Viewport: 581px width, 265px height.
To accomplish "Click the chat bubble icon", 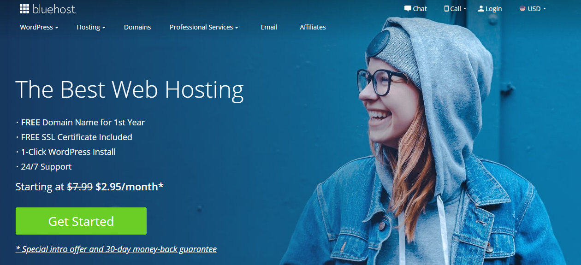I will click(x=408, y=9).
